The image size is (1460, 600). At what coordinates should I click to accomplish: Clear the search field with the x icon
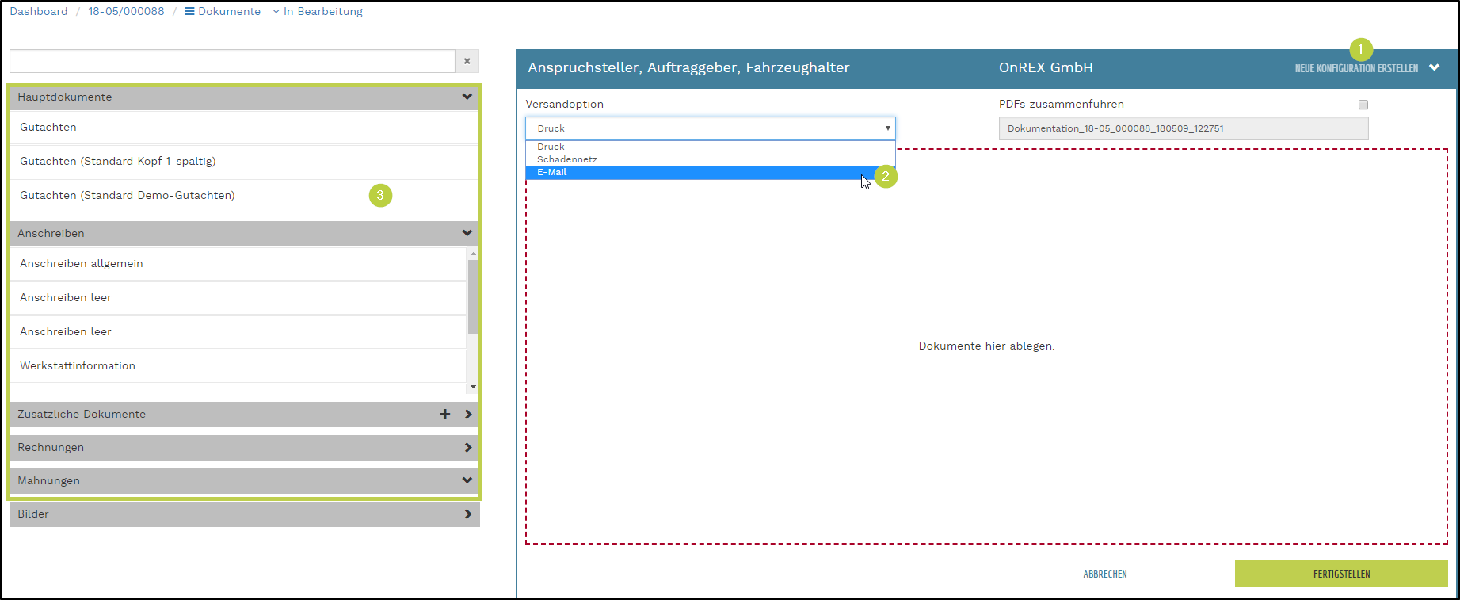pos(467,61)
